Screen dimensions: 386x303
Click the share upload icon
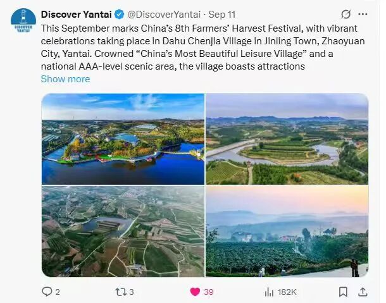[x=363, y=292]
